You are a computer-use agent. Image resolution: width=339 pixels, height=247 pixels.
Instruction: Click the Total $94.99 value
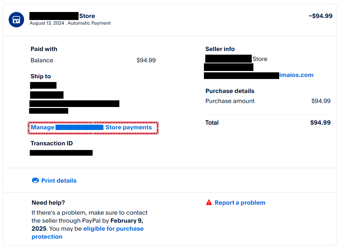[x=320, y=123]
